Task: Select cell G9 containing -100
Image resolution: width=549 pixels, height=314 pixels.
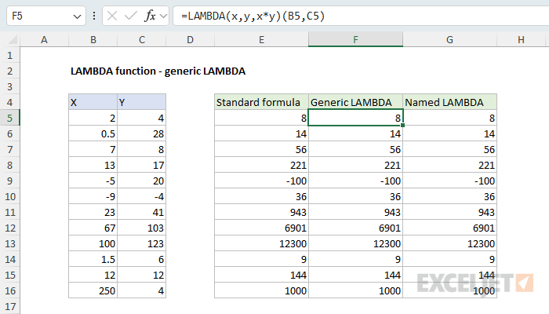Action: point(450,181)
